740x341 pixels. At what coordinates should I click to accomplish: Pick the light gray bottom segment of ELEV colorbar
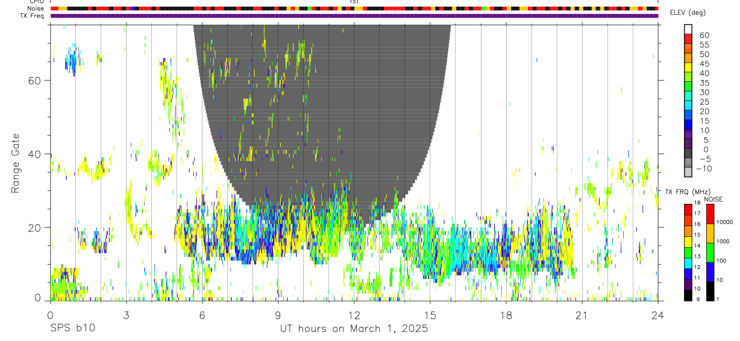tap(688, 173)
